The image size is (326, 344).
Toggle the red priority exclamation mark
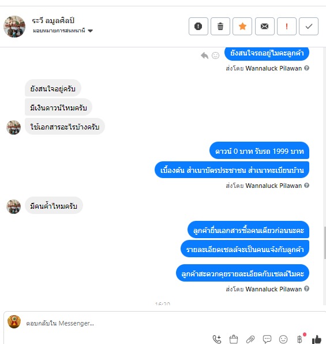287,27
